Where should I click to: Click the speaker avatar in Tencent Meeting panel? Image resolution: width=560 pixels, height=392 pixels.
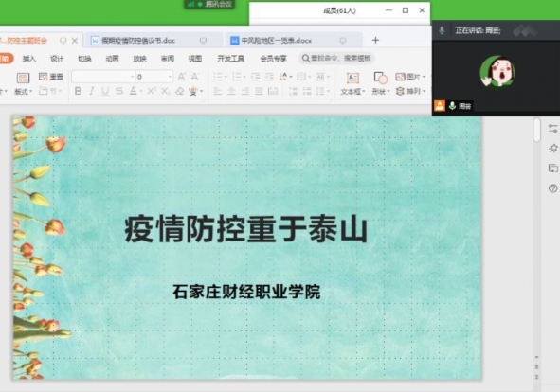point(497,71)
